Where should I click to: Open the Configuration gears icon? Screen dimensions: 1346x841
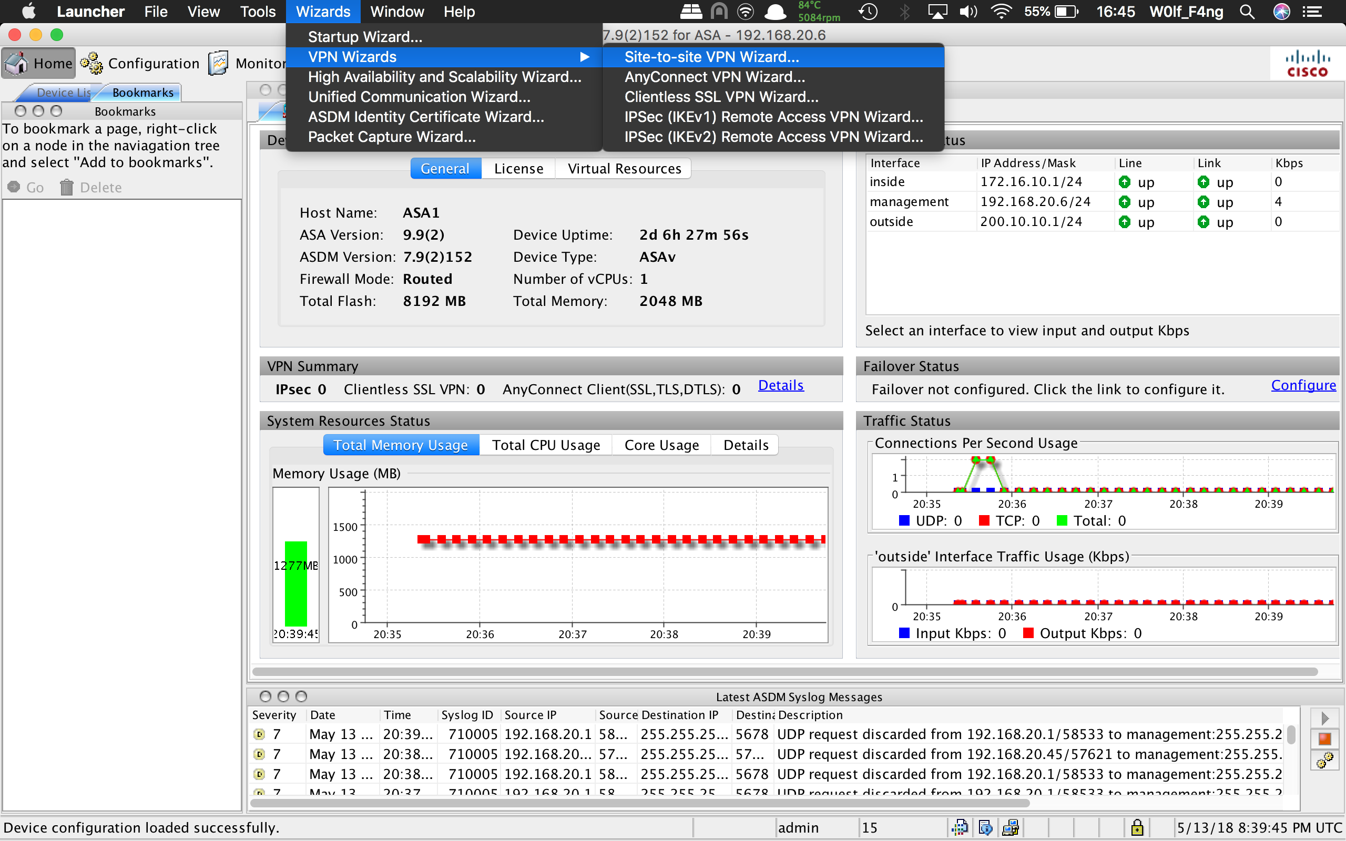91,64
